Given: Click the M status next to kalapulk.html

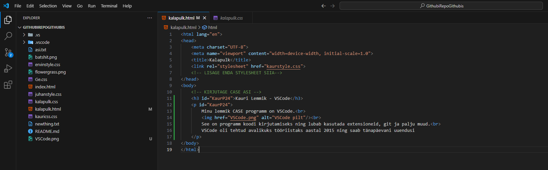Looking at the screenshot, I should [150, 109].
